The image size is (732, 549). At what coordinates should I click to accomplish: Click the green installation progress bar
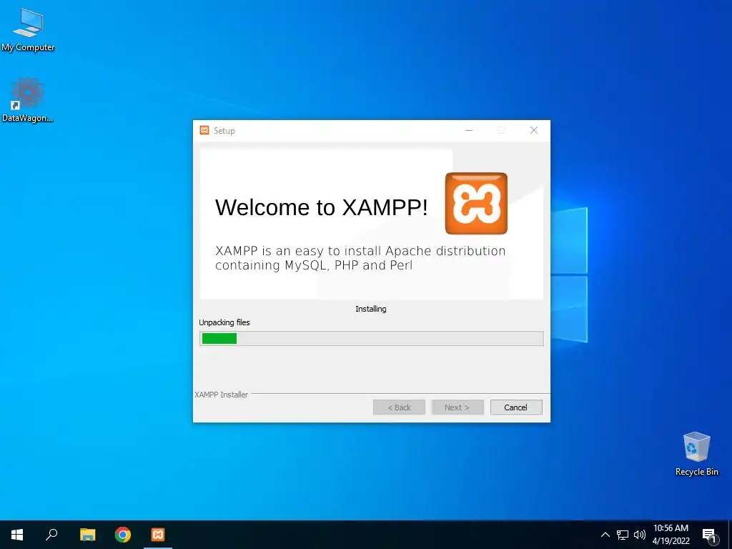tap(371, 338)
